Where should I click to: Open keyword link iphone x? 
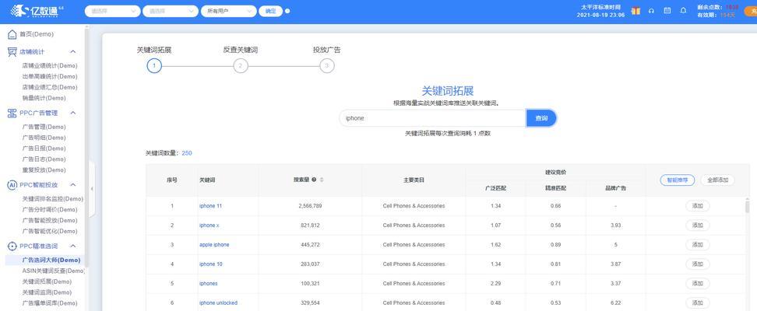pyautogui.click(x=209, y=225)
